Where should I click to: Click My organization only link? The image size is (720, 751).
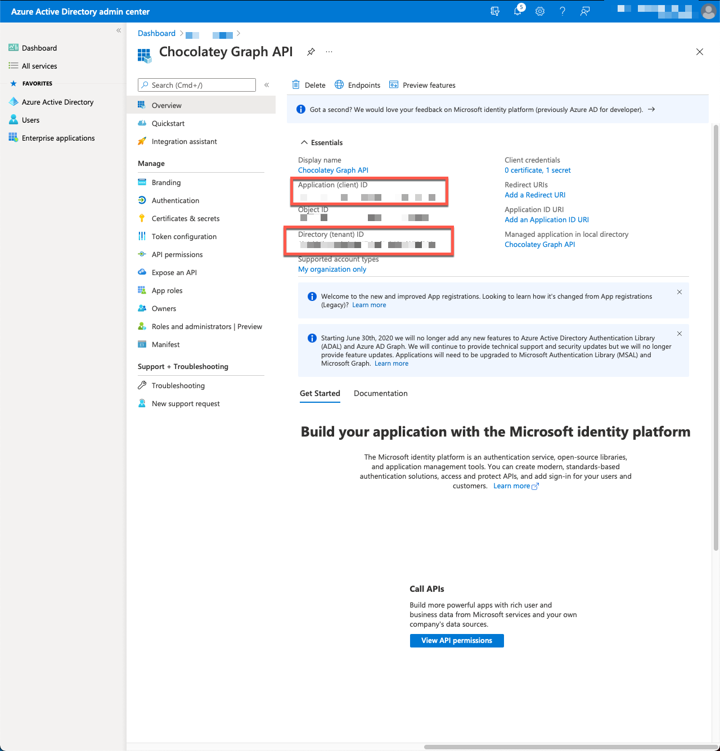pos(332,269)
